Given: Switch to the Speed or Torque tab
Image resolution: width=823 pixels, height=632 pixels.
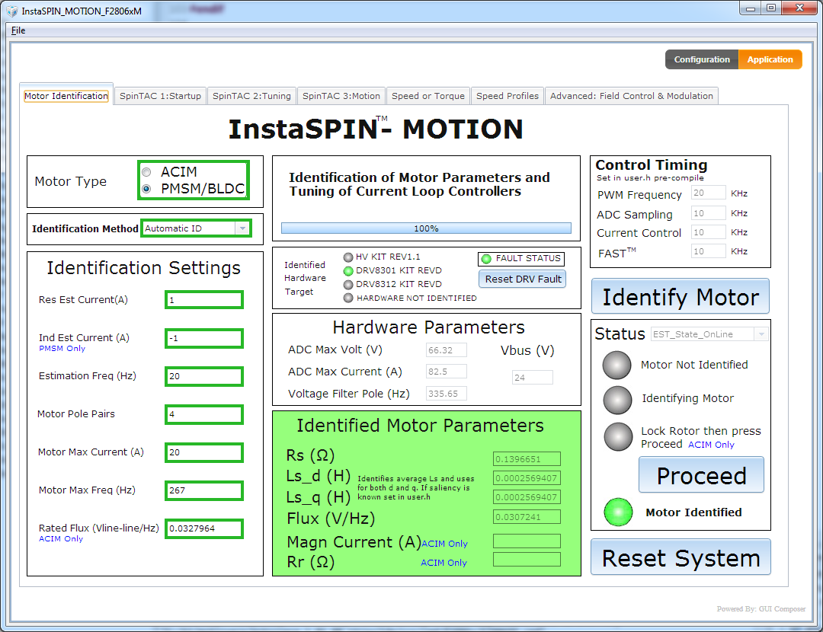Looking at the screenshot, I should (428, 96).
